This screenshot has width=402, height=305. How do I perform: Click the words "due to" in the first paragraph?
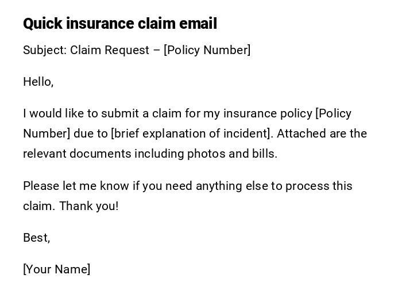pyautogui.click(x=91, y=134)
